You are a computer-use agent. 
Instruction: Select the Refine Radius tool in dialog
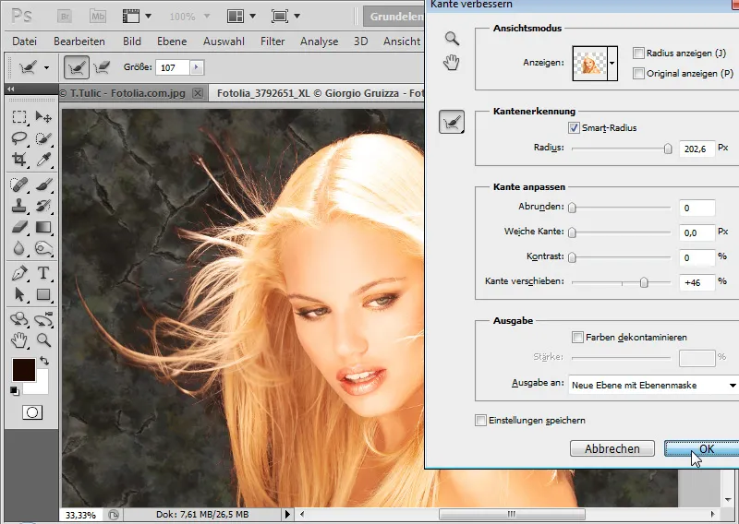pos(452,123)
